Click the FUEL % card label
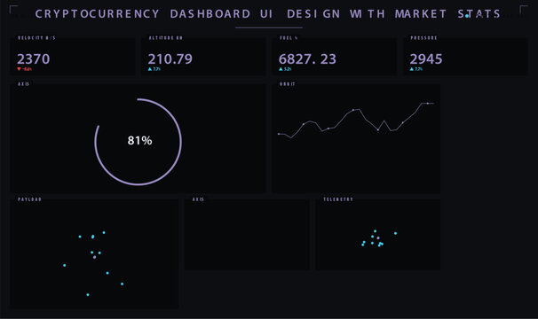538x319 pixels. click(289, 38)
